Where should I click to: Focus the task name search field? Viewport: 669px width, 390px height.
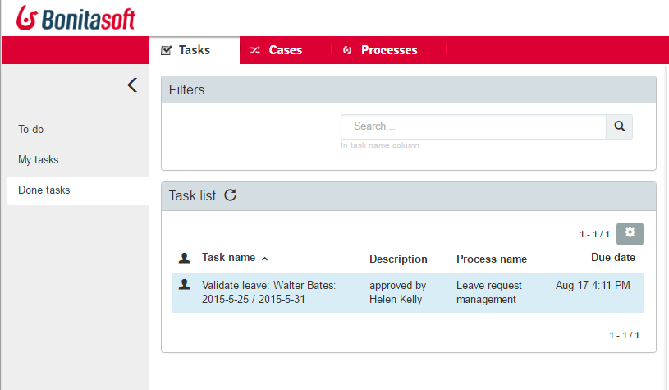(474, 126)
